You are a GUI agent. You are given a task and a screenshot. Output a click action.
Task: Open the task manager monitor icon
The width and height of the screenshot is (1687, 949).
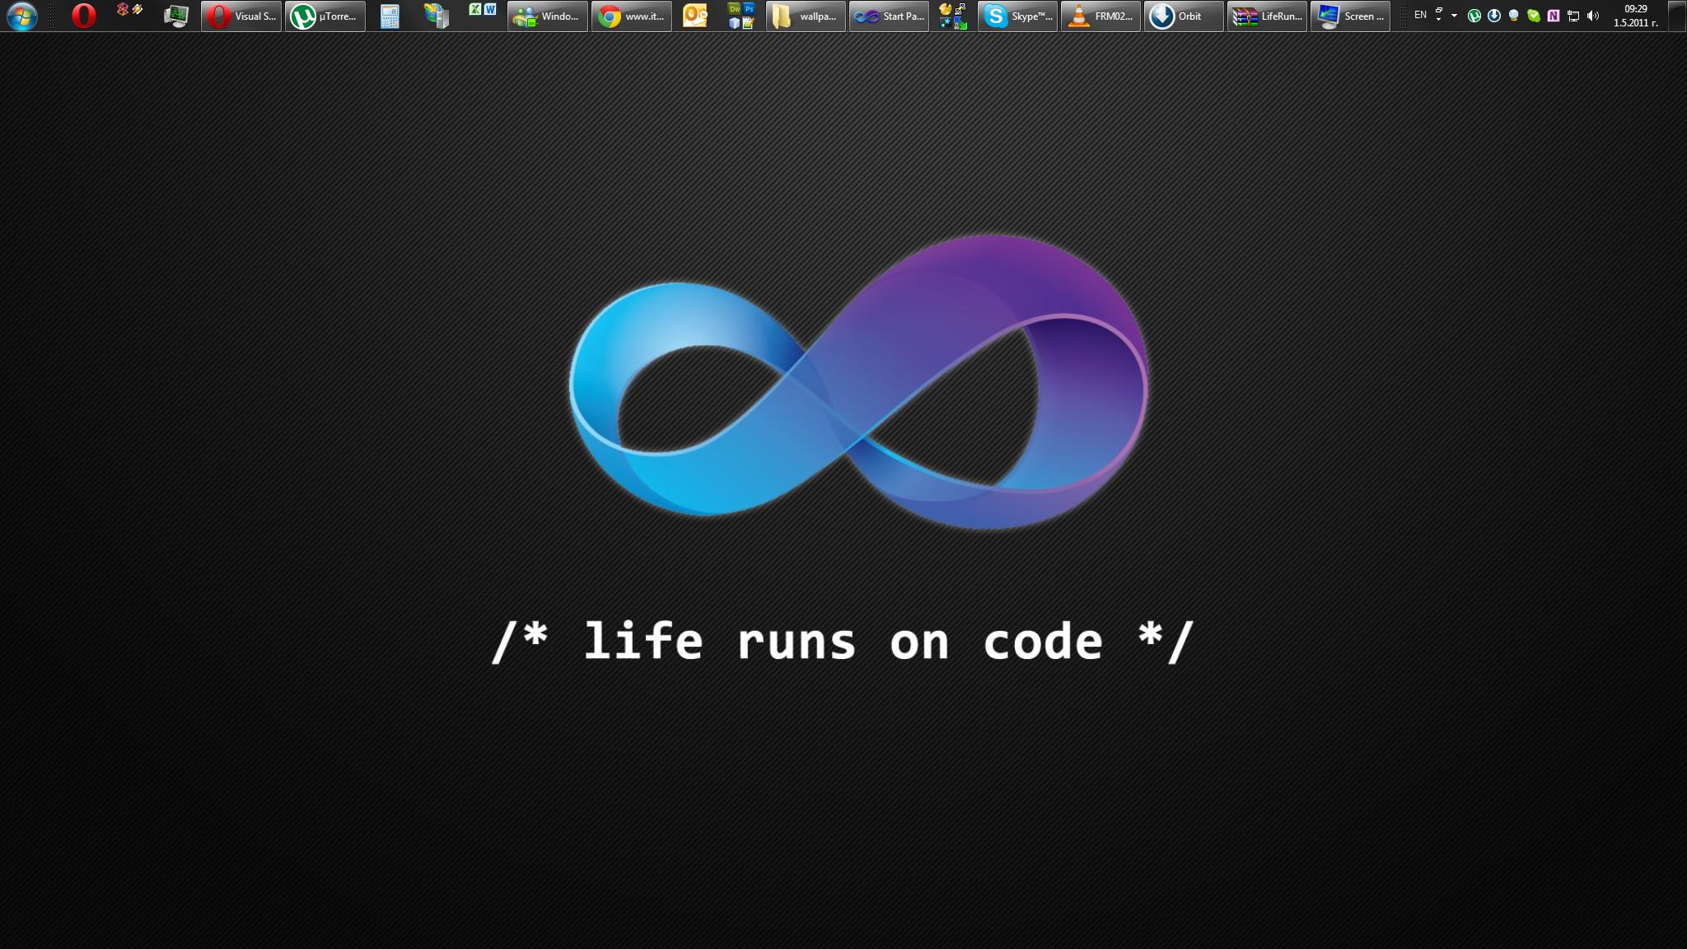[175, 16]
